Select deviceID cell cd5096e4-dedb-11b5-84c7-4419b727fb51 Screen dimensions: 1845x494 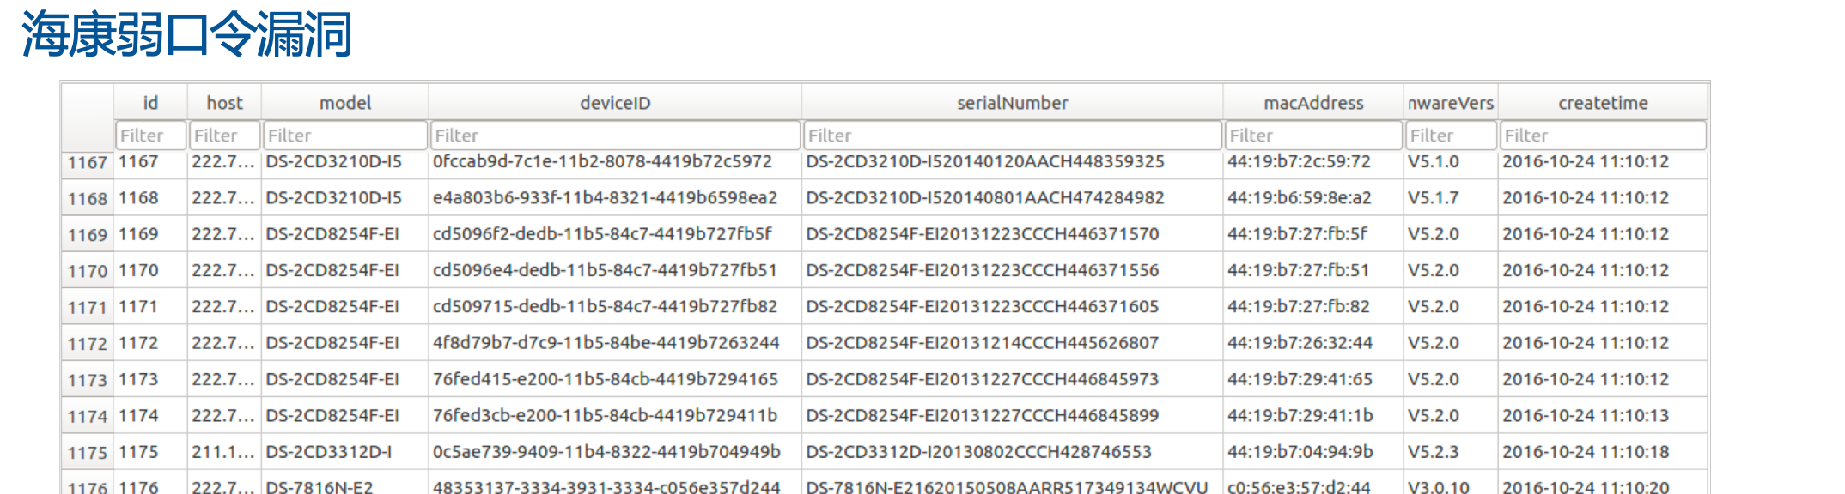pyautogui.click(x=615, y=270)
